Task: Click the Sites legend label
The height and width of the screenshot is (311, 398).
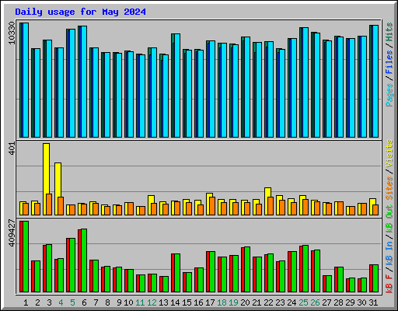Action: tap(389, 188)
